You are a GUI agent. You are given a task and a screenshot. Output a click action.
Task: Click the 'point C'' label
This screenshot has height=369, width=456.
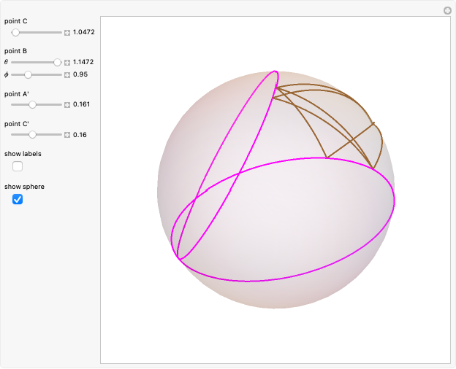click(17, 124)
